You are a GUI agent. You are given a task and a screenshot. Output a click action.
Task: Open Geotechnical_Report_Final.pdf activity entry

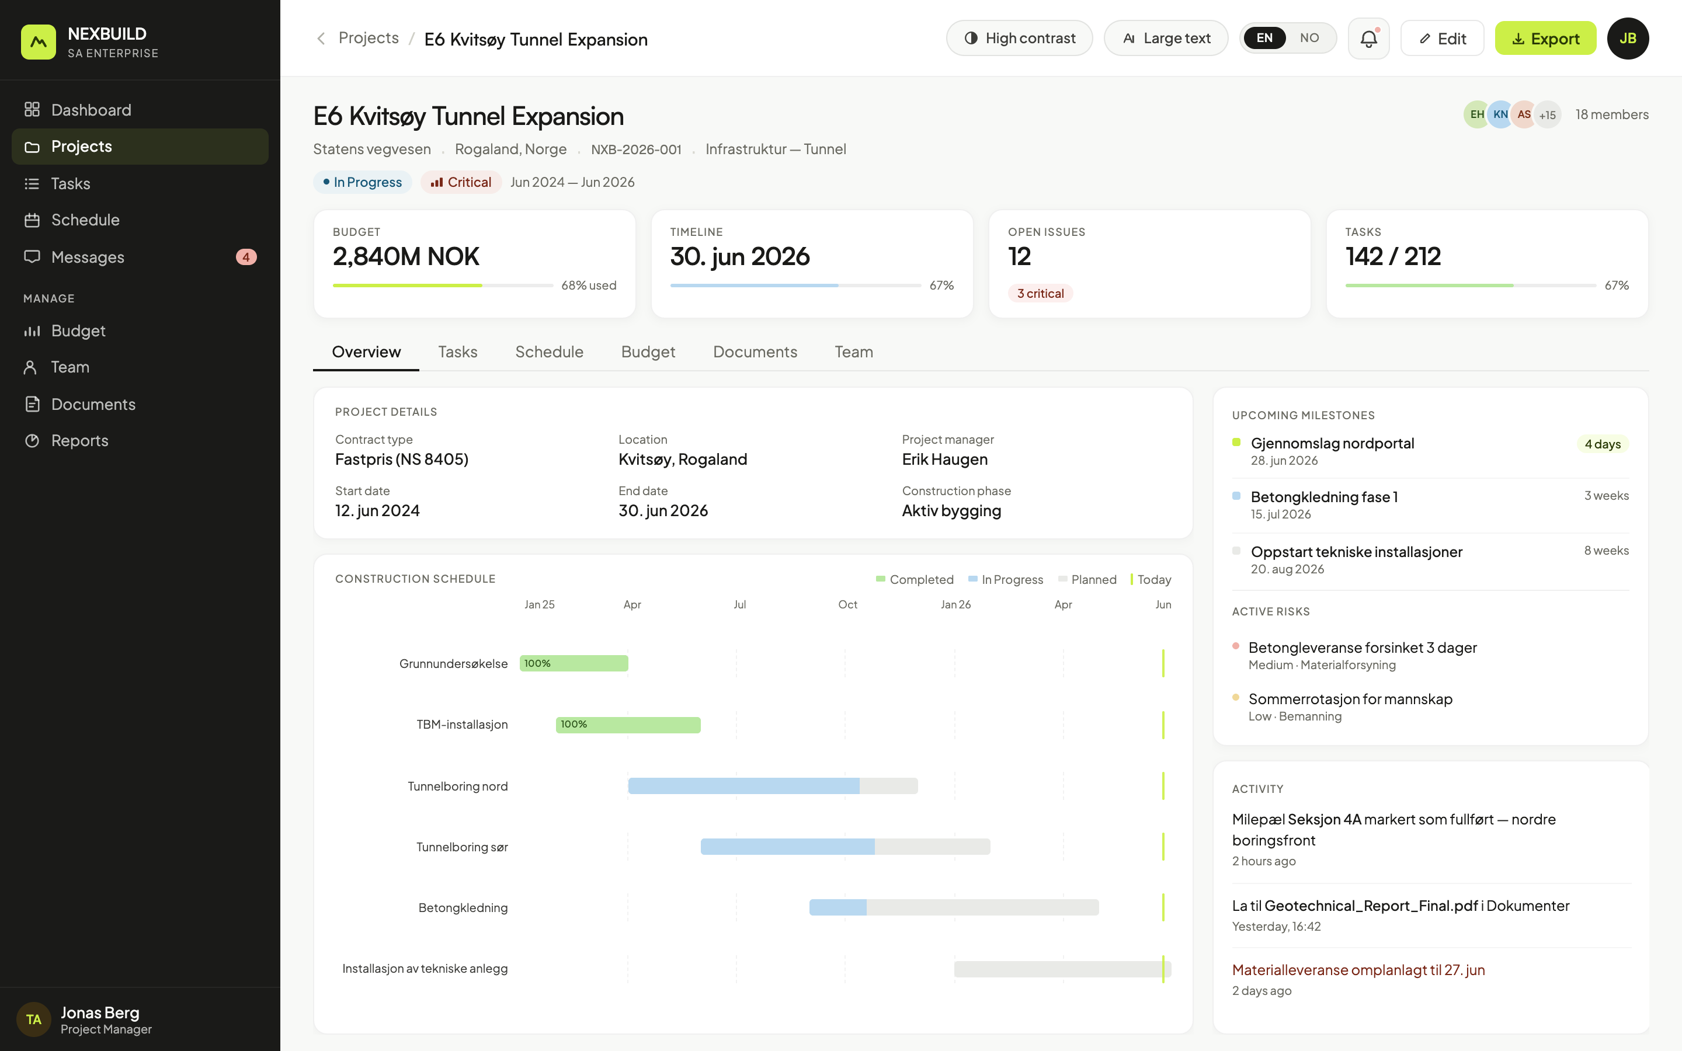[x=1430, y=916]
